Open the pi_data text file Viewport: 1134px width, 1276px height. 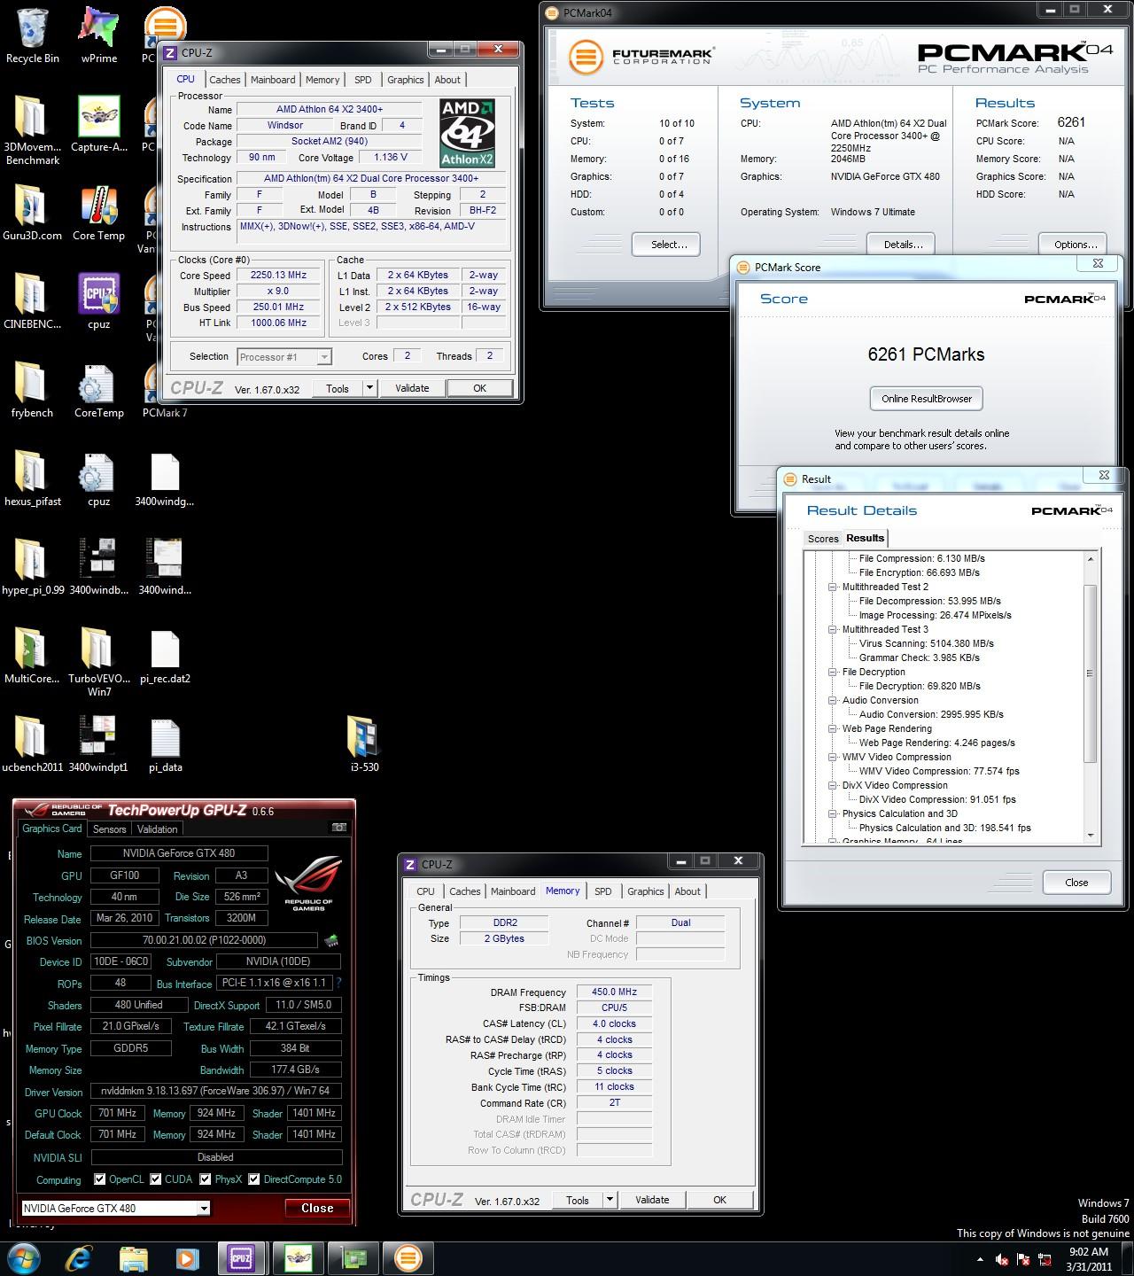(x=165, y=744)
